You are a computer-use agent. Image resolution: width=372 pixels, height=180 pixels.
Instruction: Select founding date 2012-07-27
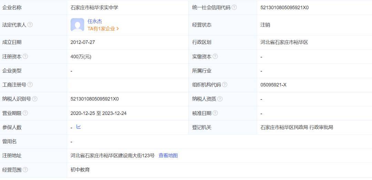coord(83,42)
